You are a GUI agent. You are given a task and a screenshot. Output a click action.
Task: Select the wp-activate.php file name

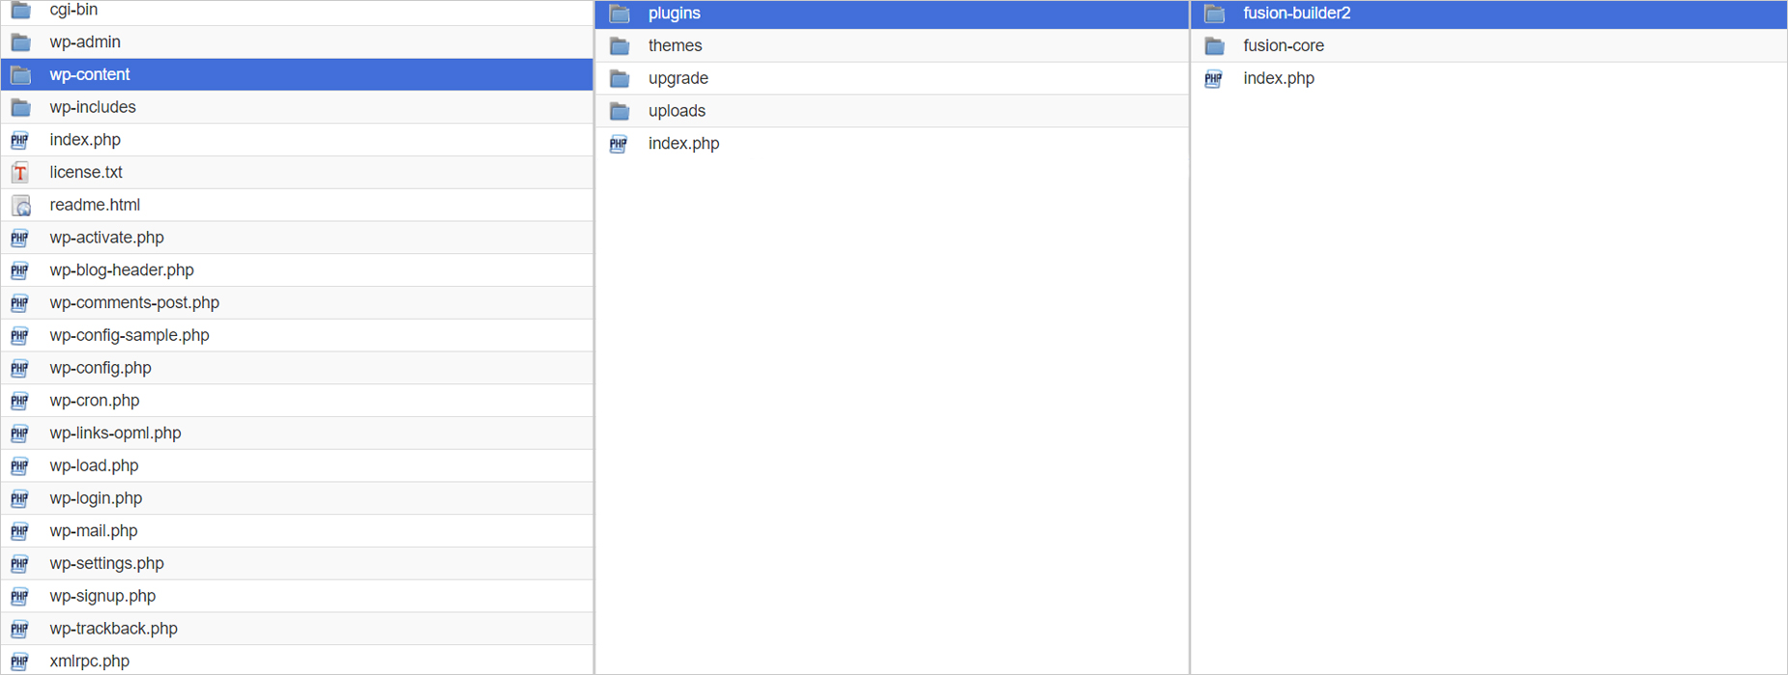coord(106,238)
